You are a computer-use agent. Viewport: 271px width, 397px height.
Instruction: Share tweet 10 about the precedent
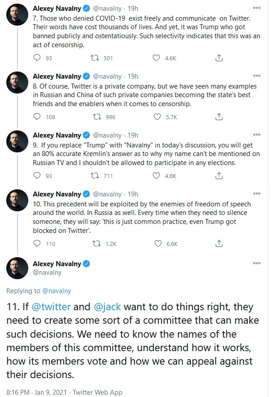tap(219, 244)
